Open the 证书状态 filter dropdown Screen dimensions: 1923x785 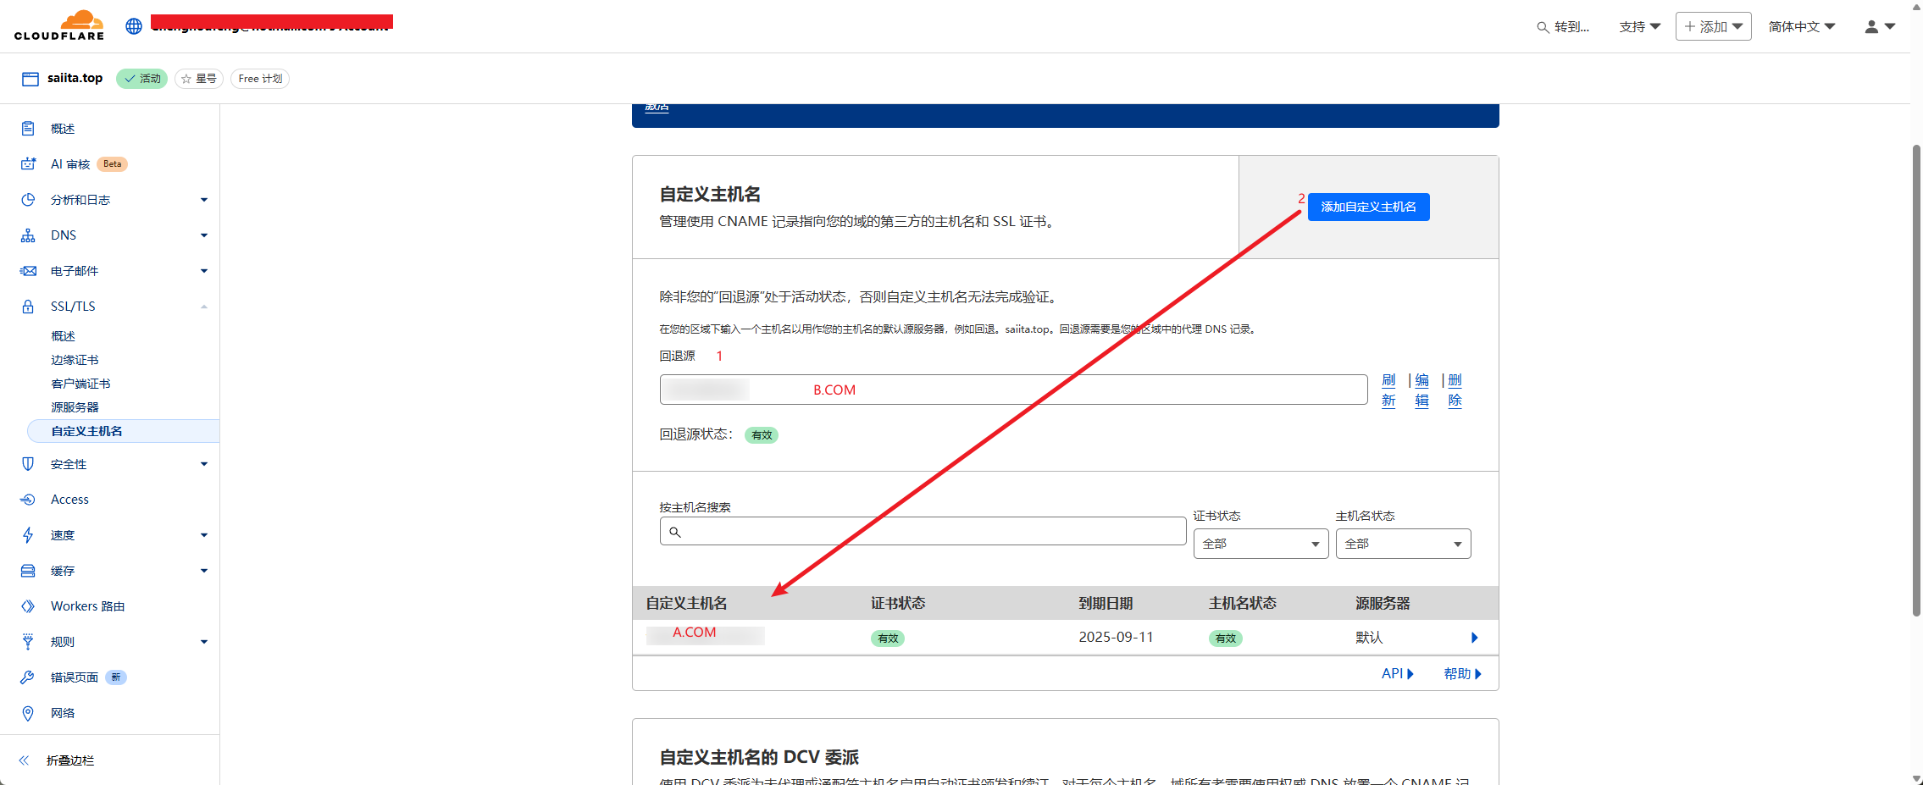point(1260,544)
